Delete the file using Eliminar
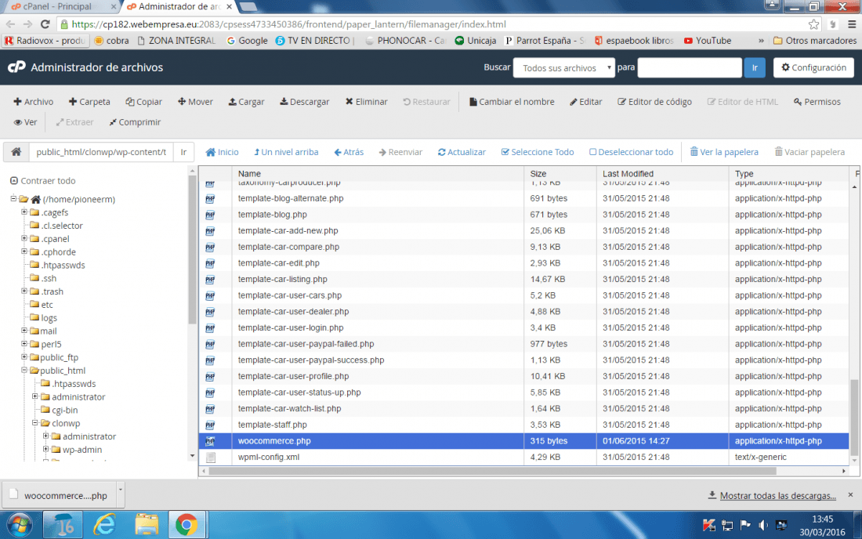Viewport: 862px width, 539px height. tap(366, 102)
